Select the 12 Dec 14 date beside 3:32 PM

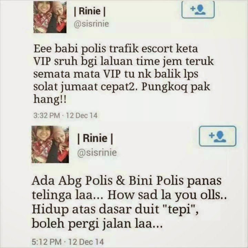[82, 115]
